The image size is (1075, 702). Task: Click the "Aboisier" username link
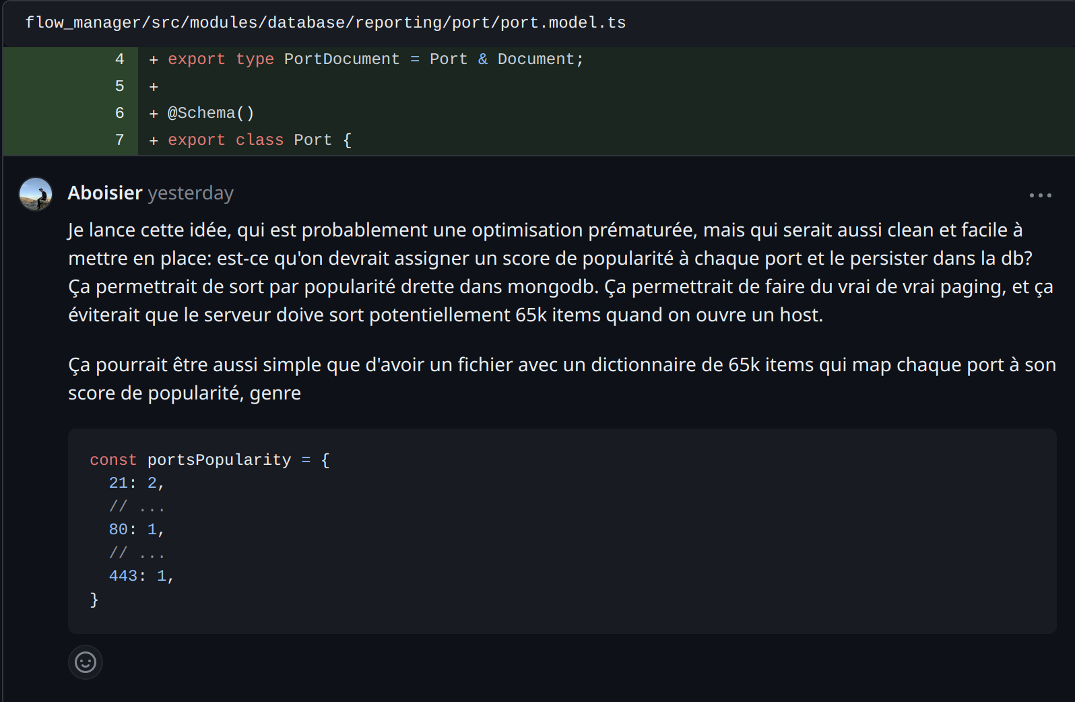(104, 193)
